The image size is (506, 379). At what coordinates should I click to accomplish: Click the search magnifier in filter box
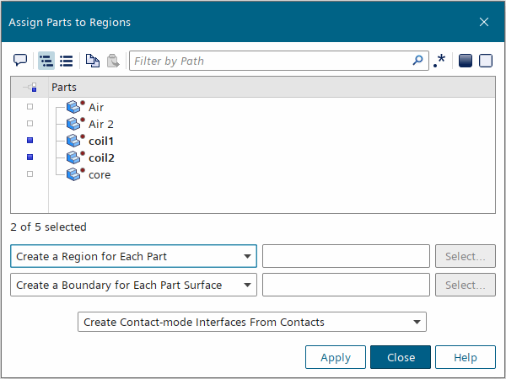coord(417,61)
